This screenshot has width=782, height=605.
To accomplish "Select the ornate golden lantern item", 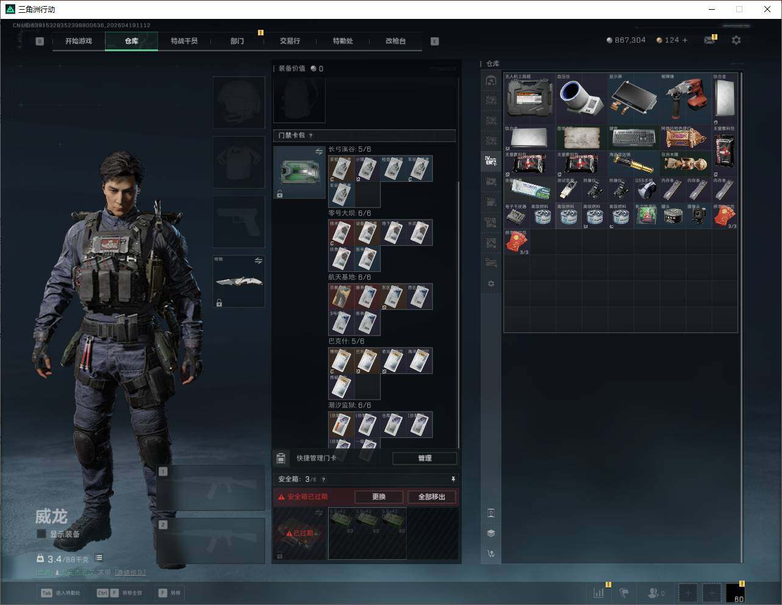I will coord(686,138).
